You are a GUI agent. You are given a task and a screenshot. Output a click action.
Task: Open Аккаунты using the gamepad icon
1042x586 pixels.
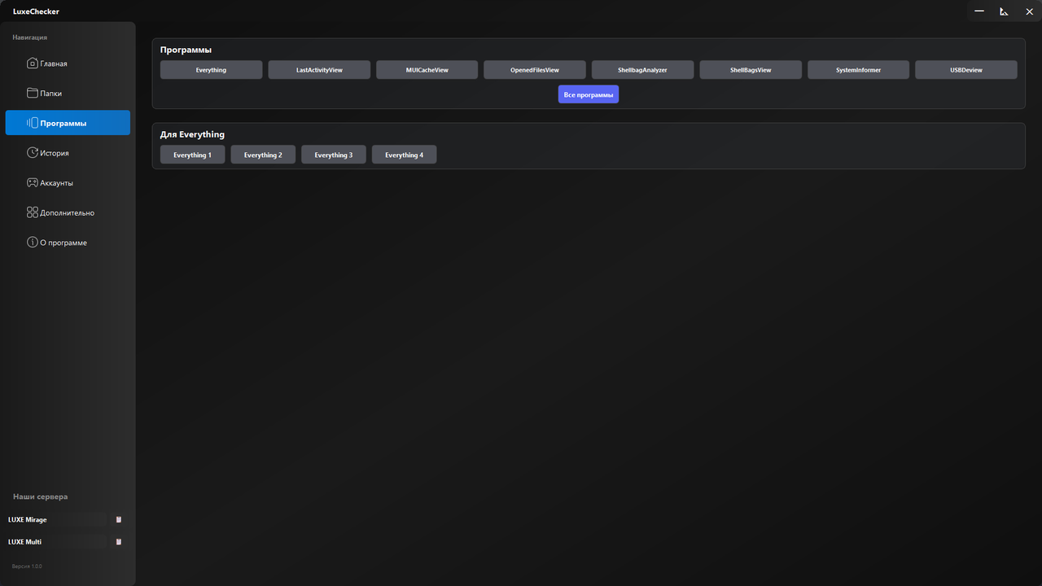pyautogui.click(x=33, y=183)
